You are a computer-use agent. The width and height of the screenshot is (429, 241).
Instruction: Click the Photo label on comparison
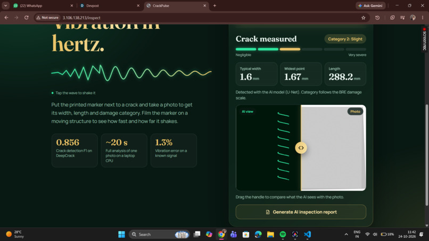(355, 111)
